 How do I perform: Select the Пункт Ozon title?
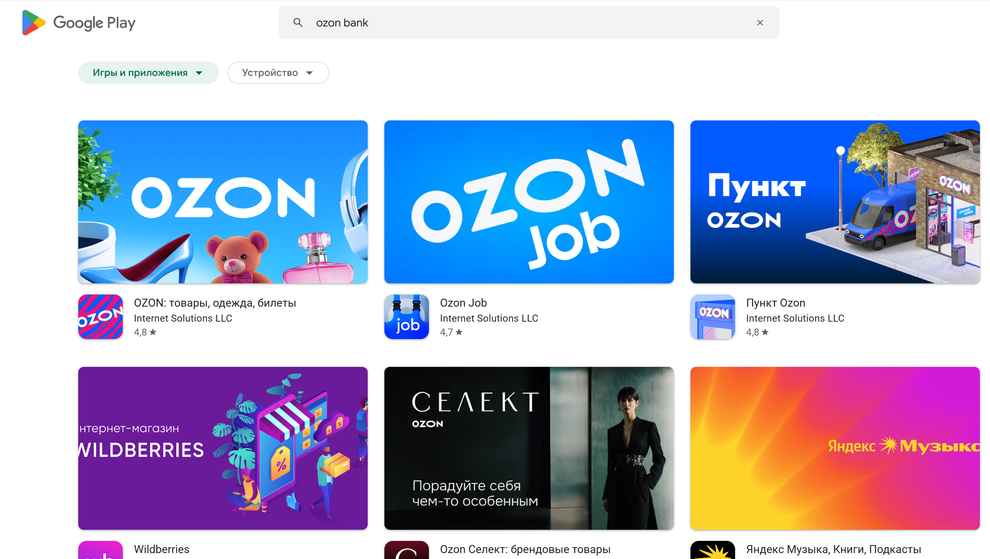tap(776, 302)
